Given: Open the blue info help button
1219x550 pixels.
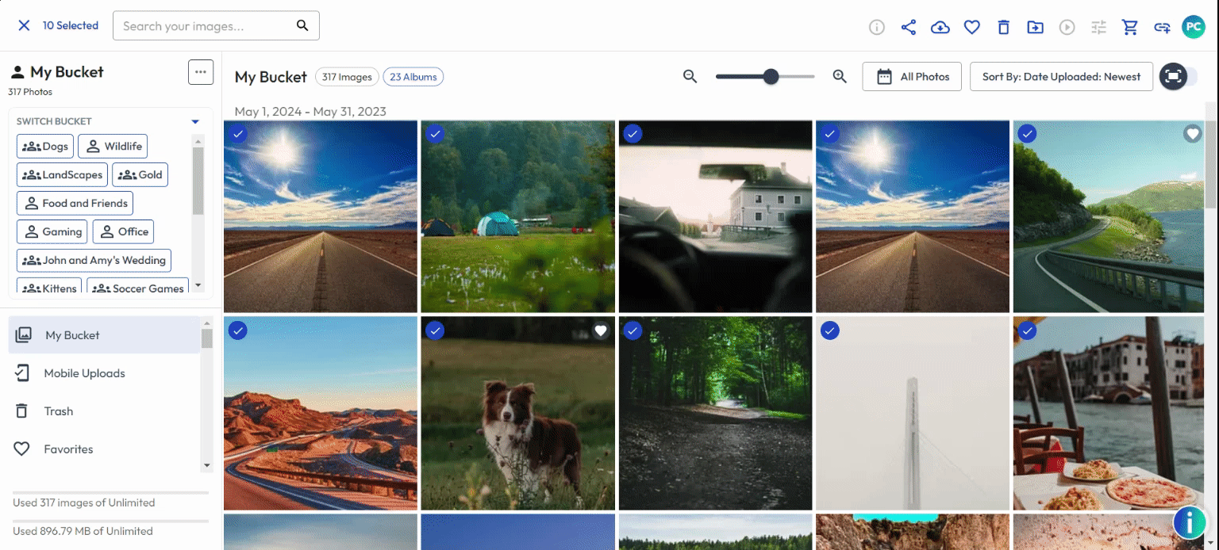Looking at the screenshot, I should pyautogui.click(x=1190, y=523).
